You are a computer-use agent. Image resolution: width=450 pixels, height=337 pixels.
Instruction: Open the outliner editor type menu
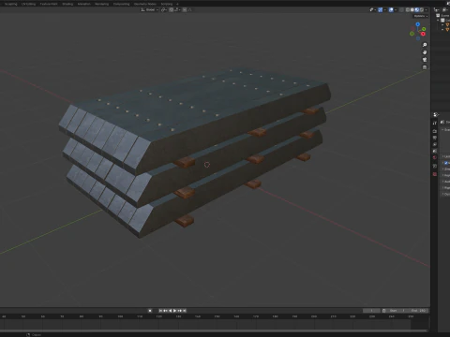pyautogui.click(x=437, y=10)
